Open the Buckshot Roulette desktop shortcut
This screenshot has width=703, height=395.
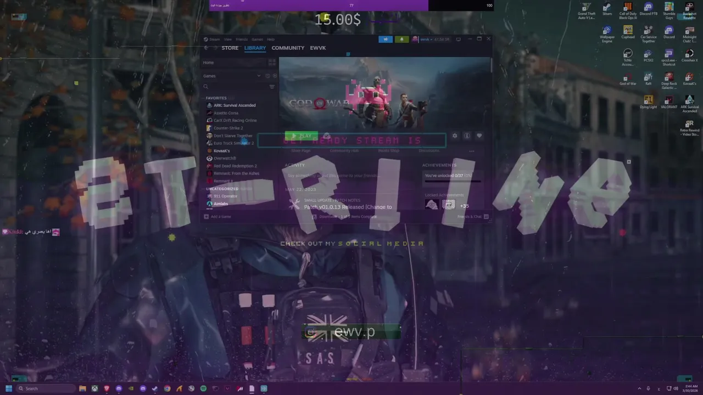tap(689, 11)
